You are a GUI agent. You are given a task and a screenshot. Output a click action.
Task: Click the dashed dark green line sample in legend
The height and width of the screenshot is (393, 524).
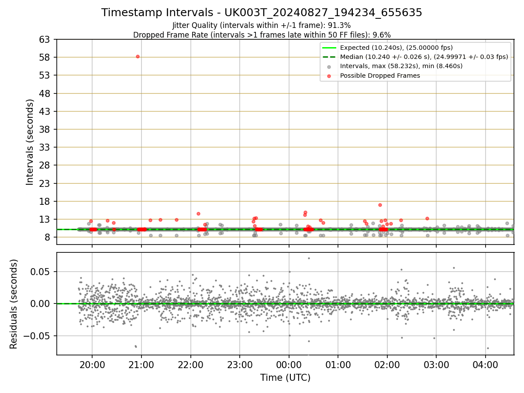[329, 57]
